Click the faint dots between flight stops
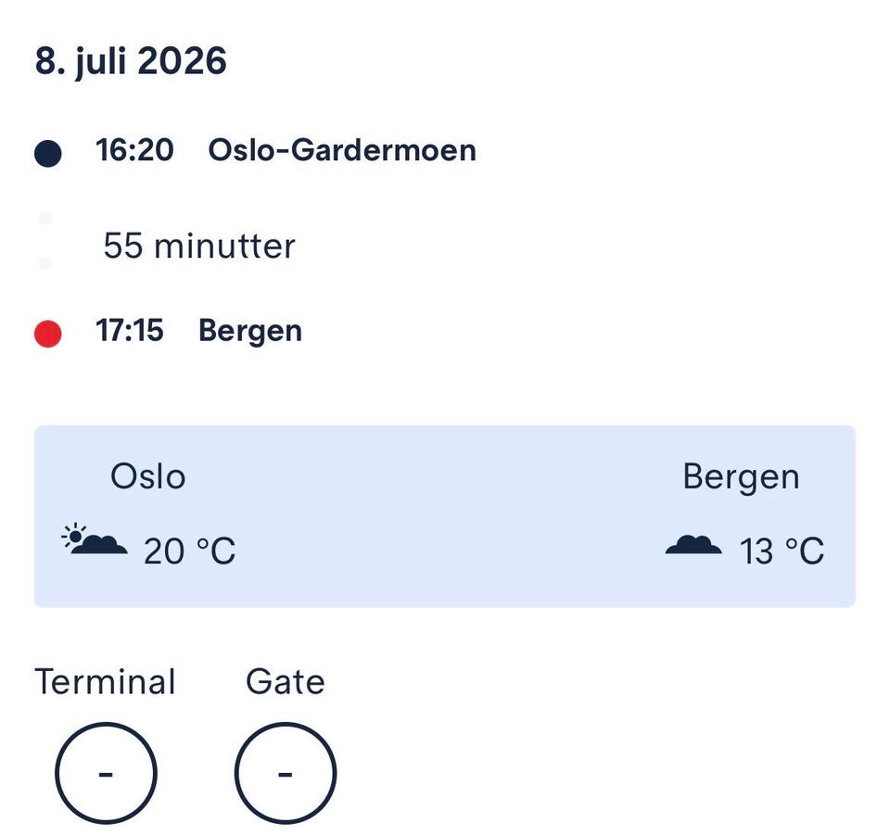The height and width of the screenshot is (836, 890). point(46,241)
